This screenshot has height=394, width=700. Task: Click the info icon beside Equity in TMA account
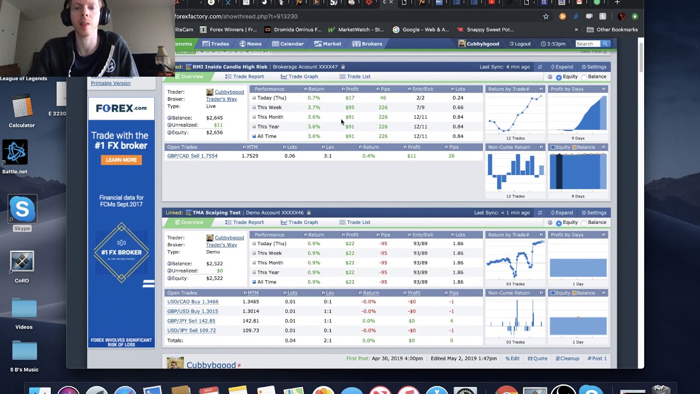tap(170, 278)
